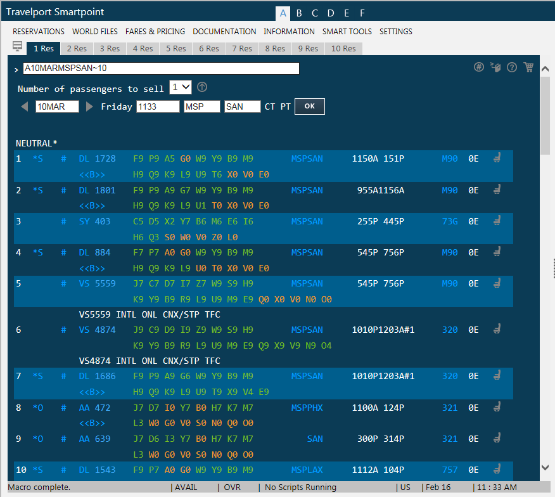Click the 1133 time field
This screenshot has width=555, height=497.
(x=158, y=106)
